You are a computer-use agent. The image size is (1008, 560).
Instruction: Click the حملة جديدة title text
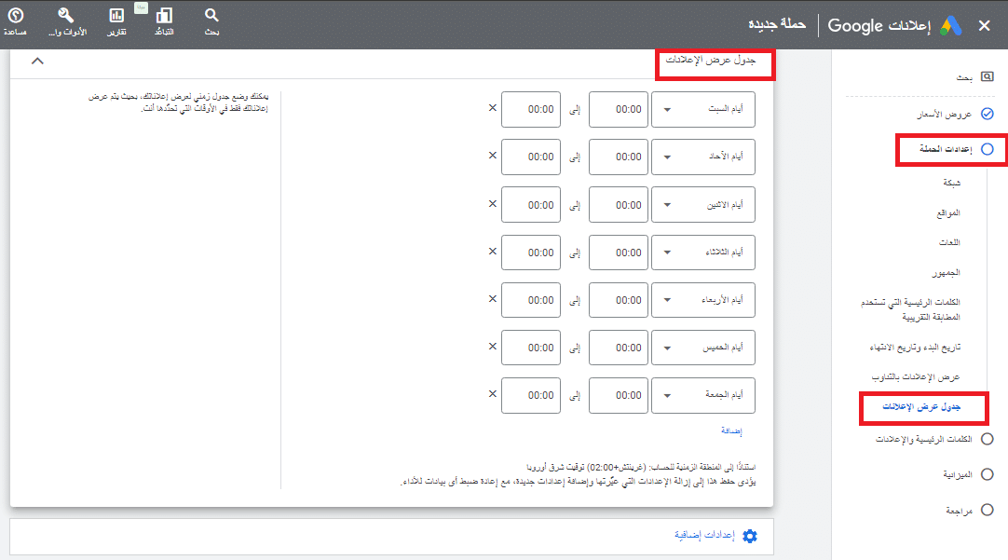click(x=777, y=24)
